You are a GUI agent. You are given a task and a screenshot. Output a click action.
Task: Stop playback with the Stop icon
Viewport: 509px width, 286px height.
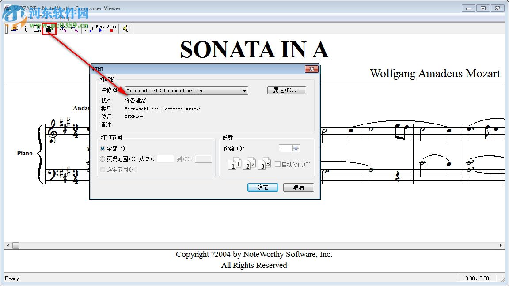pyautogui.click(x=112, y=29)
